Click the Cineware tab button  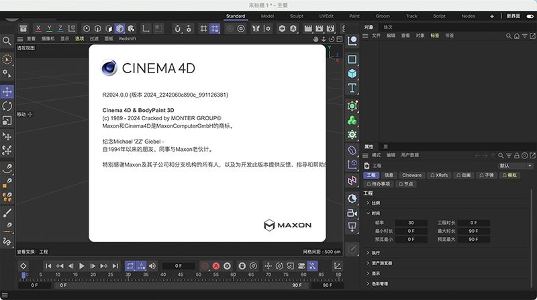[412, 174]
